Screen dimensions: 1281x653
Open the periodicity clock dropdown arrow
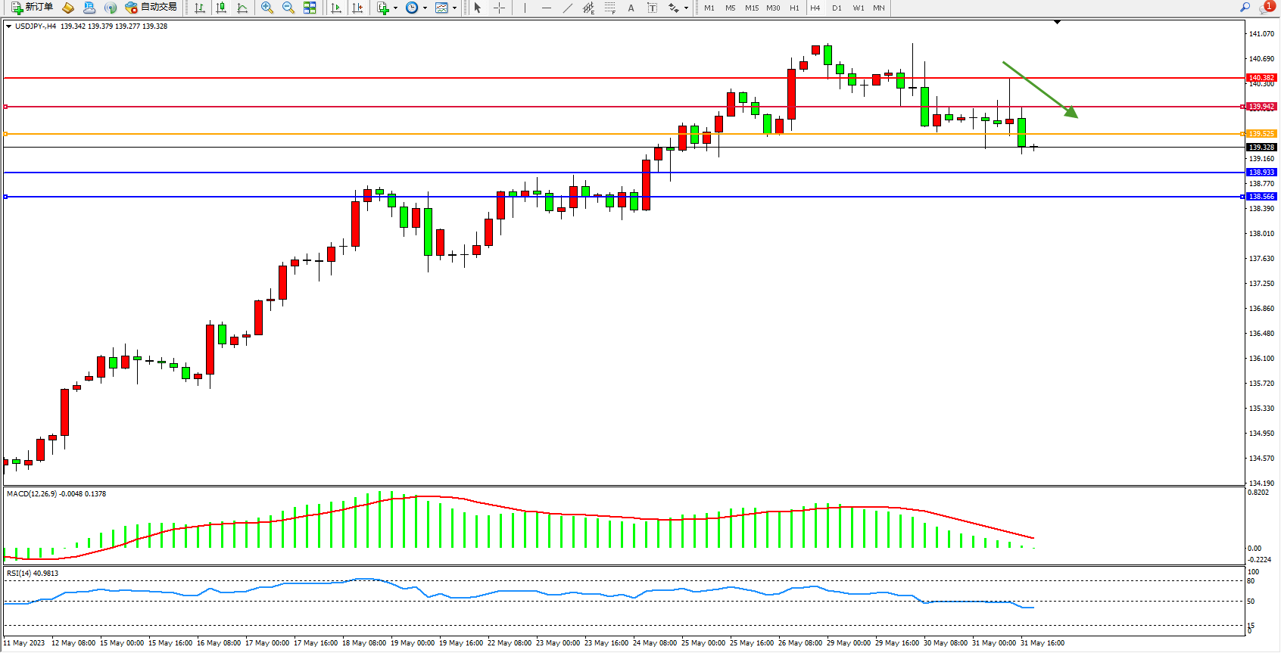point(425,8)
